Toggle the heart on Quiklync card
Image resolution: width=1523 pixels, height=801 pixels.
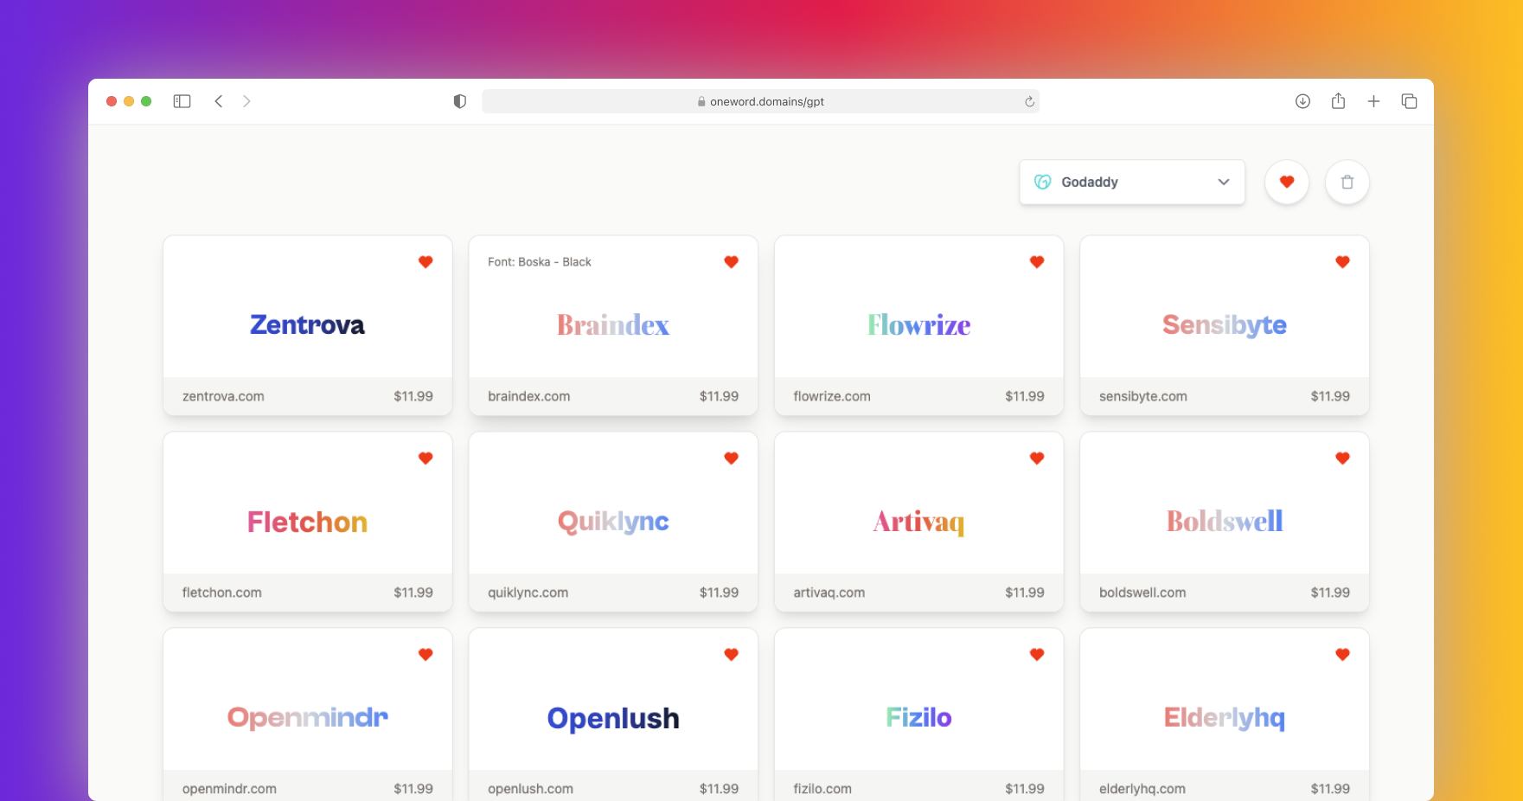click(x=731, y=458)
